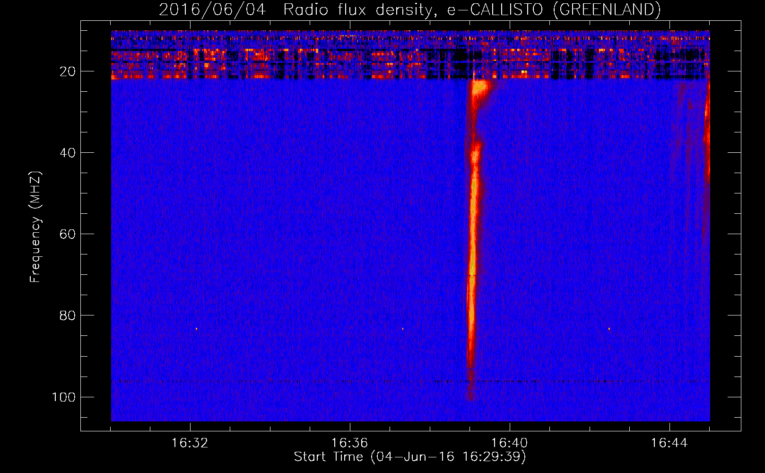Click the 16:36 time tick label
The width and height of the screenshot is (765, 473).
click(x=350, y=443)
